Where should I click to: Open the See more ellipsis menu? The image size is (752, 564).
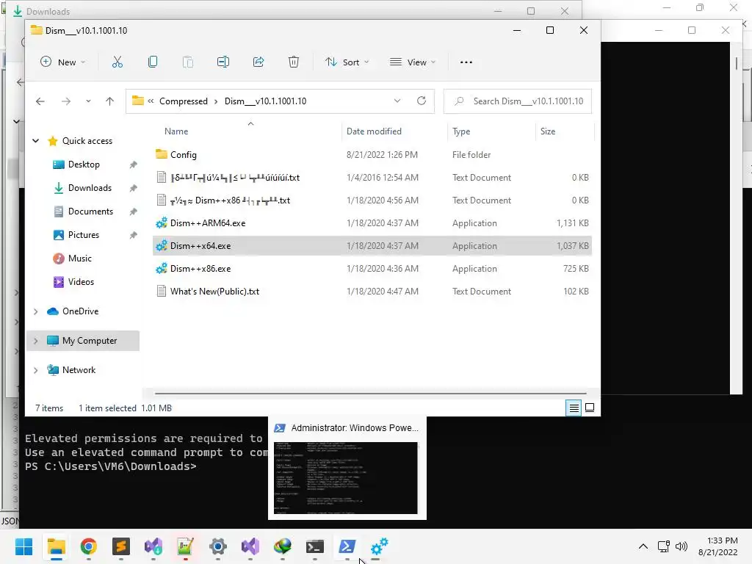point(466,62)
